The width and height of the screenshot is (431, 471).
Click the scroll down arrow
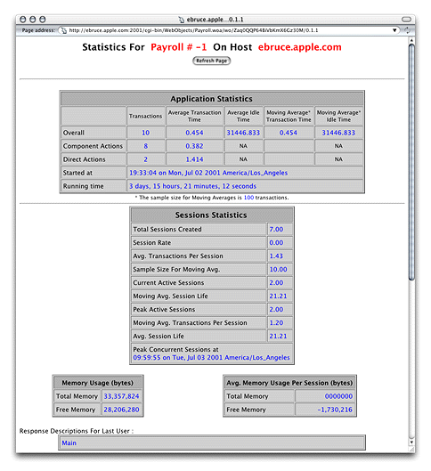[x=411, y=443]
